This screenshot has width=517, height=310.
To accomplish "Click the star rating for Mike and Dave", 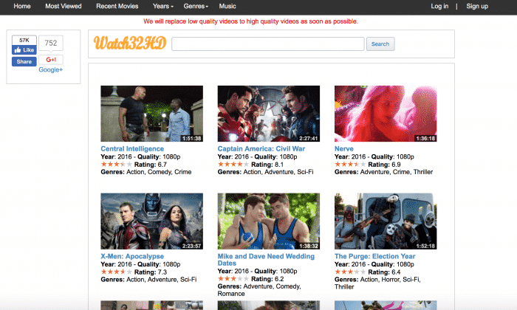I will (x=233, y=279).
